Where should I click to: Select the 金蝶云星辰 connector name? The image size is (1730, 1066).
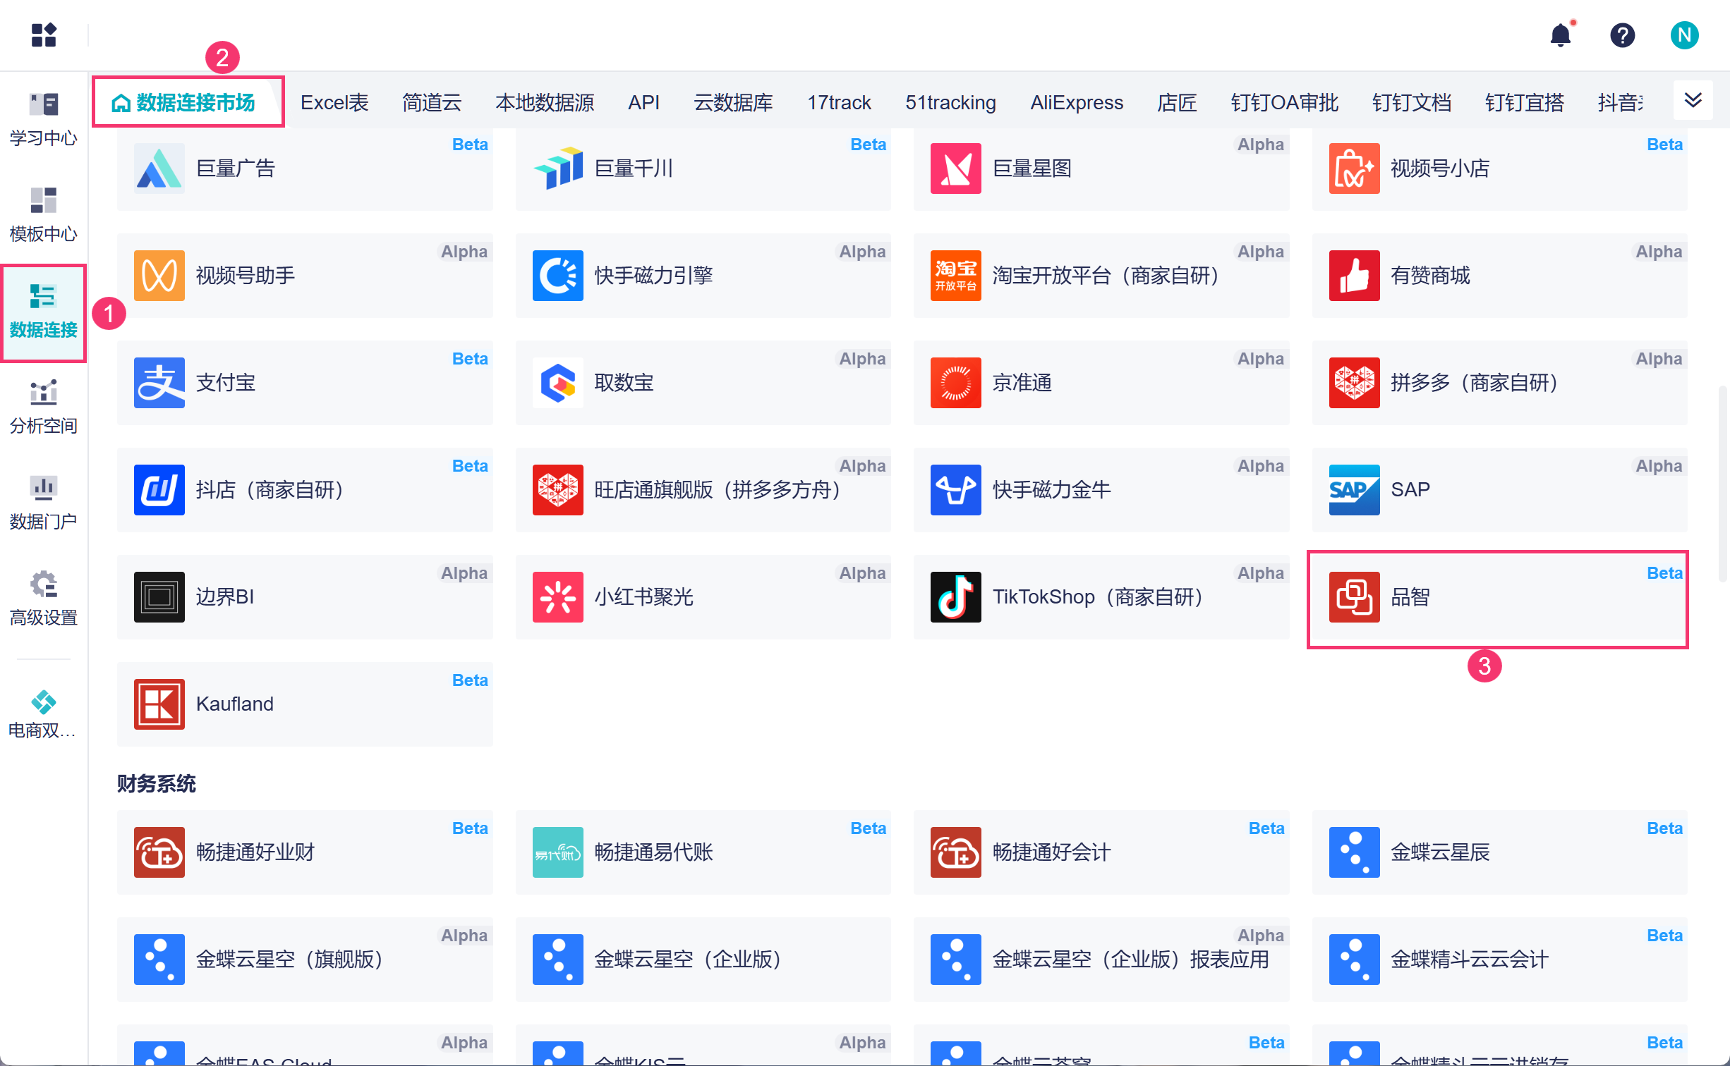(x=1440, y=852)
